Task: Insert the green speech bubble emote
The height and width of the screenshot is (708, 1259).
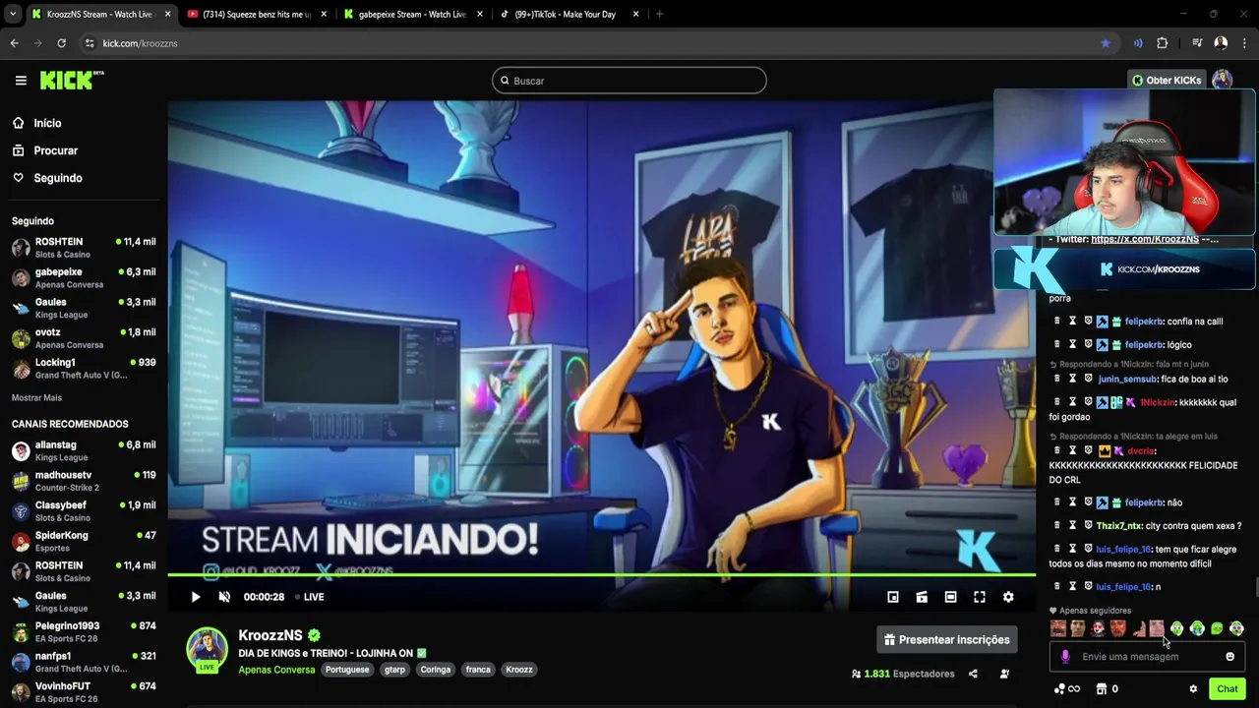Action: (x=1217, y=628)
